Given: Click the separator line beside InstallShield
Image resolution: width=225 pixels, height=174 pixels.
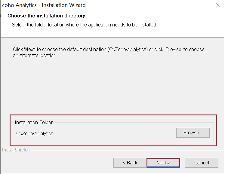Looking at the screenshot, I should 120,150.
